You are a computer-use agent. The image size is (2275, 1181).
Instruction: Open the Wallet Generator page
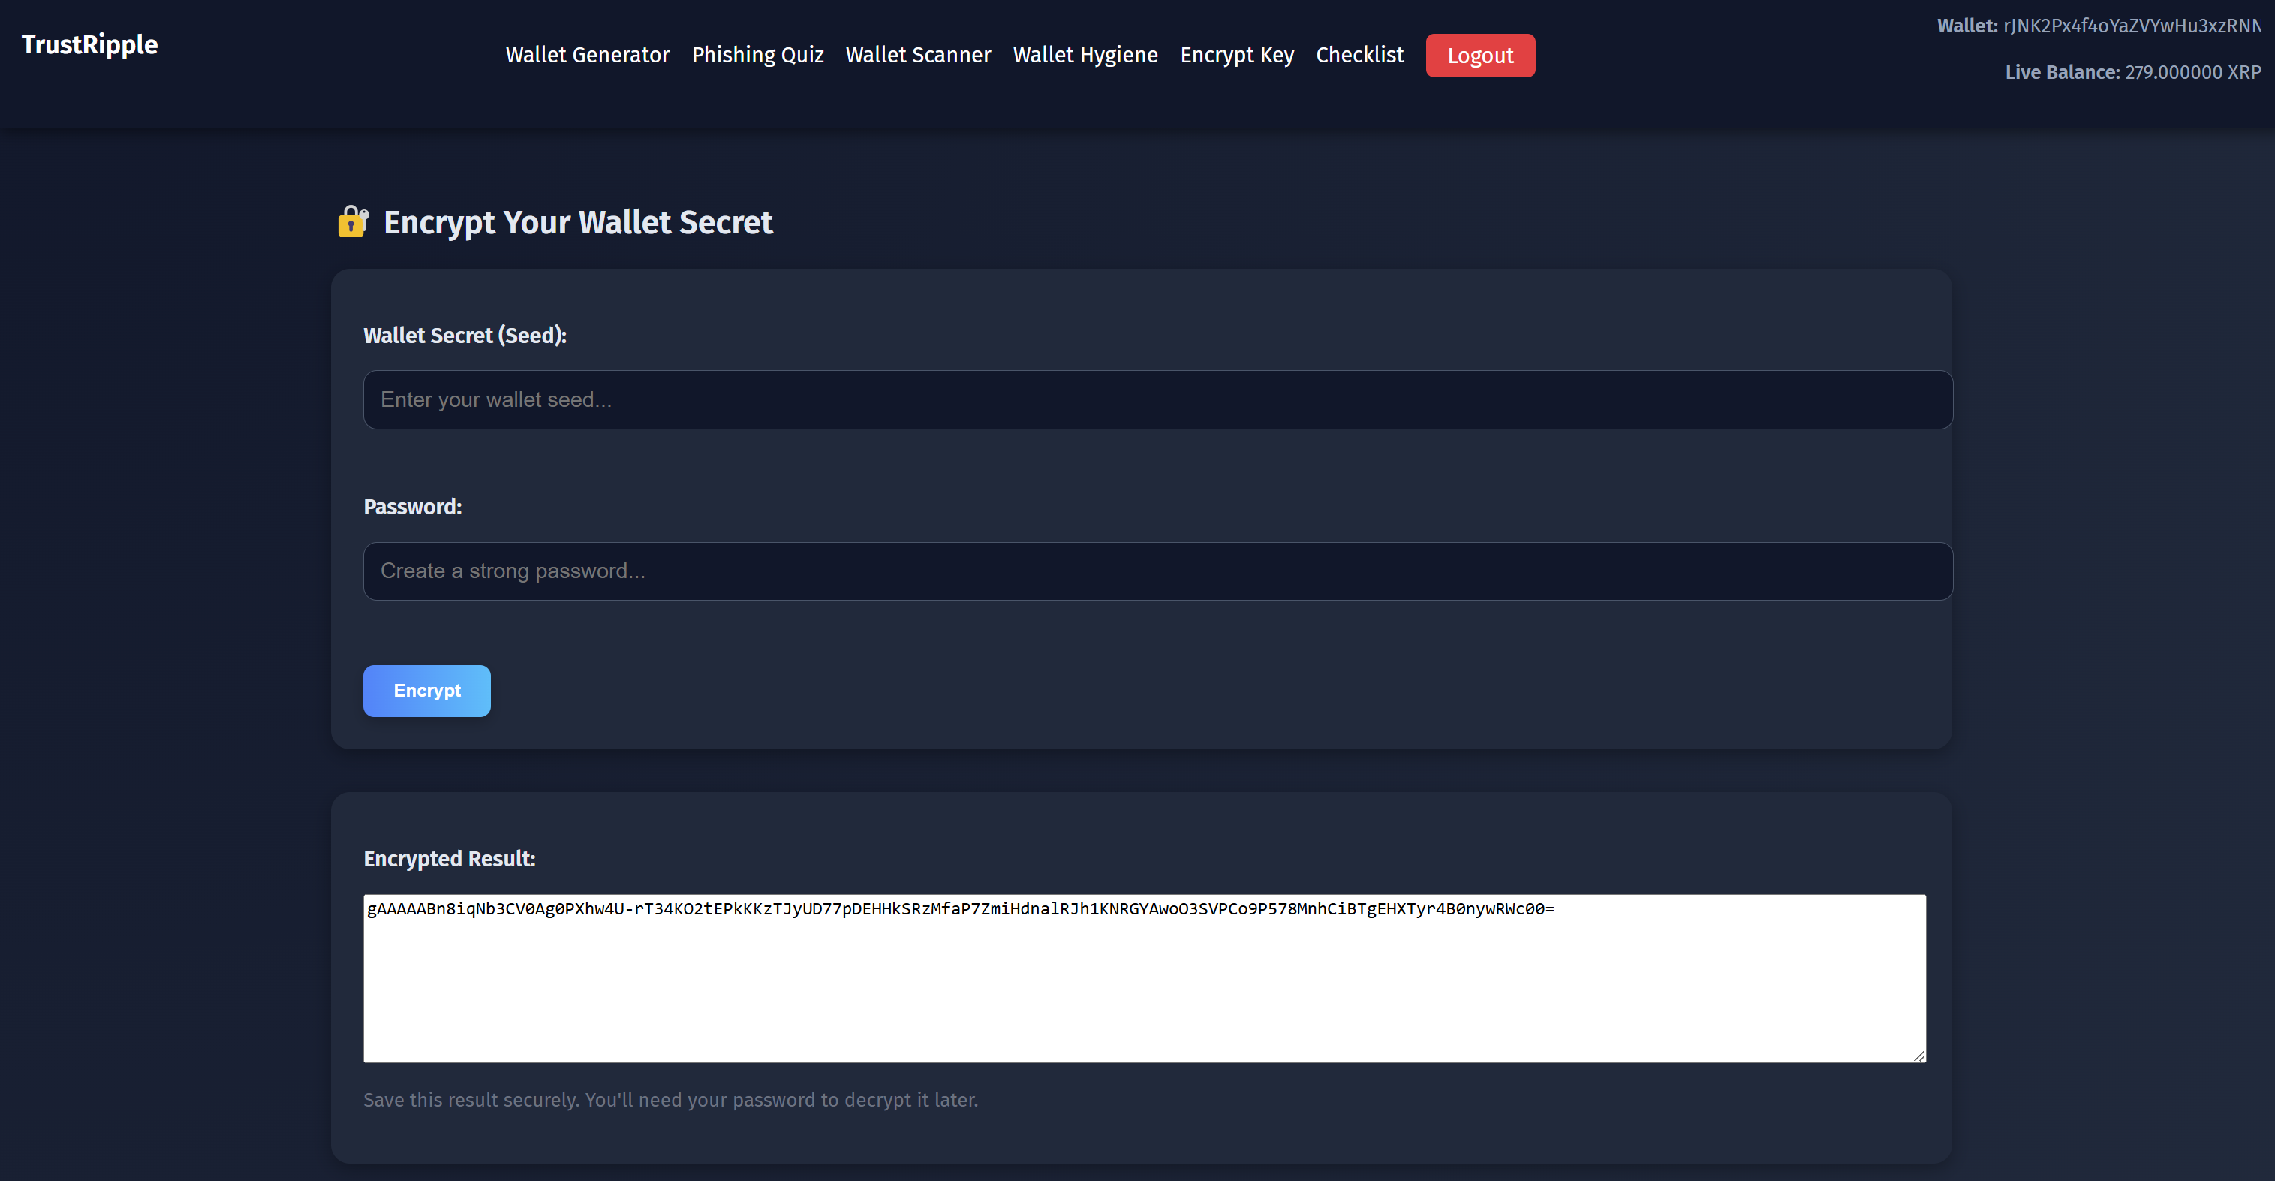pyautogui.click(x=587, y=55)
